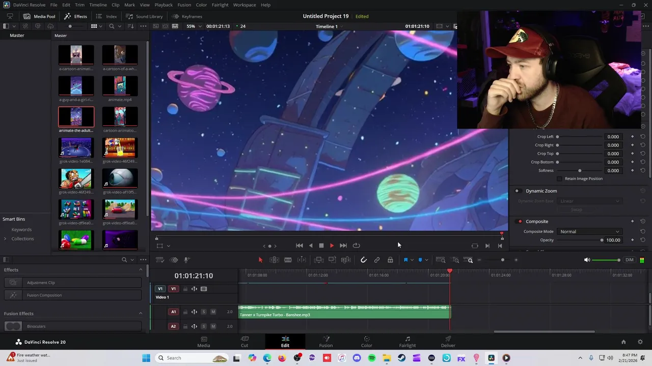Screen dimensions: 652x366
Task: Open the audio meters panel icon
Action: [x=642, y=260]
